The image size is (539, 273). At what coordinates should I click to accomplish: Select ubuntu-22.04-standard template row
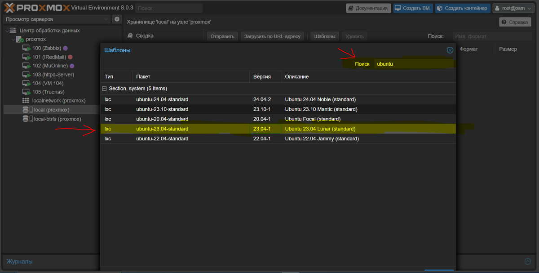[x=278, y=139]
